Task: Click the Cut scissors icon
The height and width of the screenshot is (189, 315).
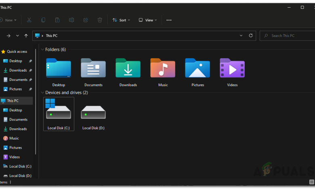Action: tap(29, 20)
